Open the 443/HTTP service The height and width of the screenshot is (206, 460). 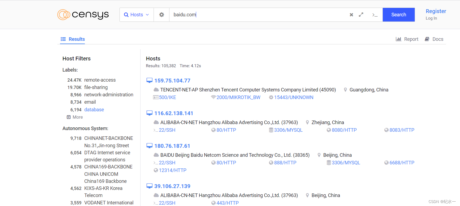point(228,203)
